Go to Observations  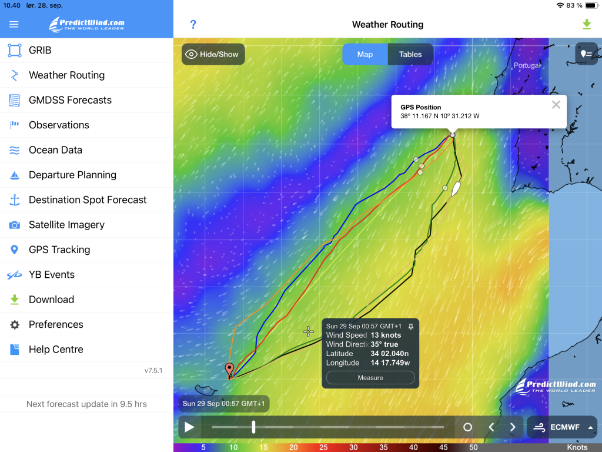tap(86, 125)
